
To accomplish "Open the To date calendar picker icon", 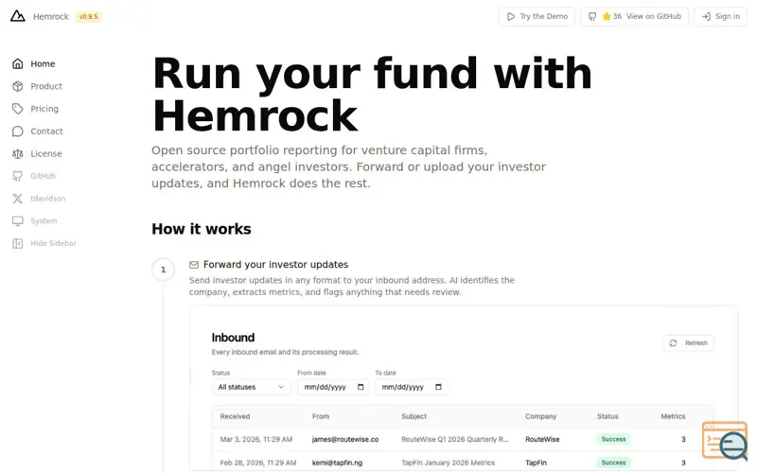I will [438, 387].
